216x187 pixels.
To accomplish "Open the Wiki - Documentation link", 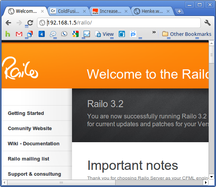I will [x=33, y=143].
